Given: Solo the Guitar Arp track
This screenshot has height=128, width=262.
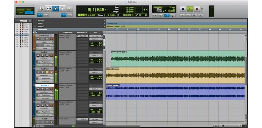Looking at the screenshot, I should click(47, 39).
